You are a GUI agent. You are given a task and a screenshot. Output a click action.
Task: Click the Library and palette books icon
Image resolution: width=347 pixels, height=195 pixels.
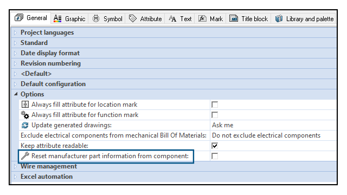[x=279, y=18]
